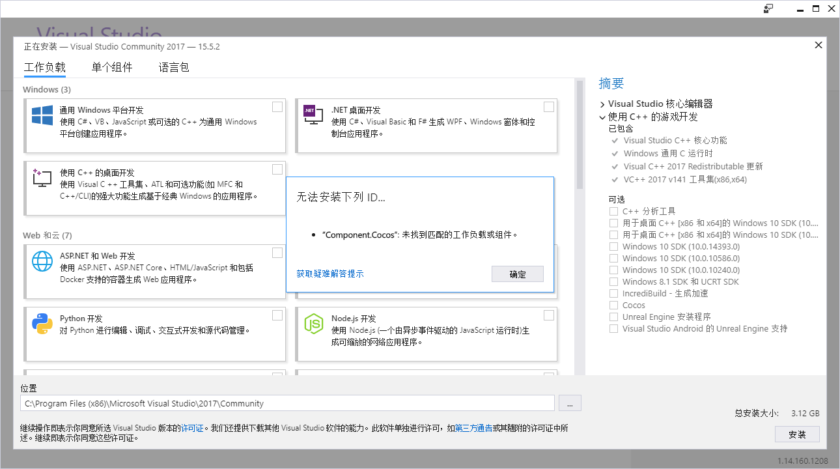Click VC++ 2017 v141 工具集(x86,x64) entry
Image resolution: width=840 pixels, height=469 pixels.
pos(685,179)
